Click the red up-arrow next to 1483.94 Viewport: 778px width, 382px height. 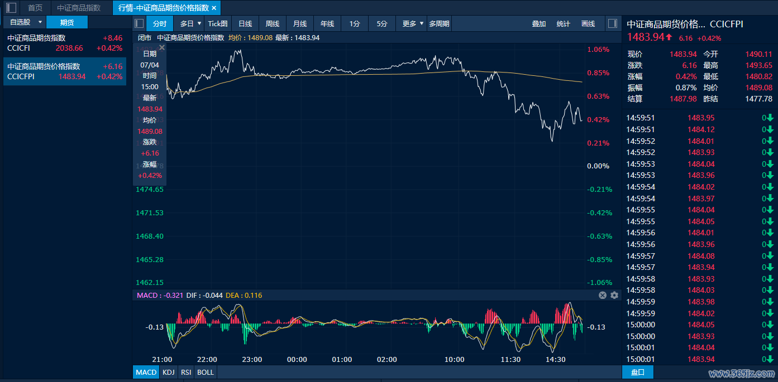[x=669, y=37]
